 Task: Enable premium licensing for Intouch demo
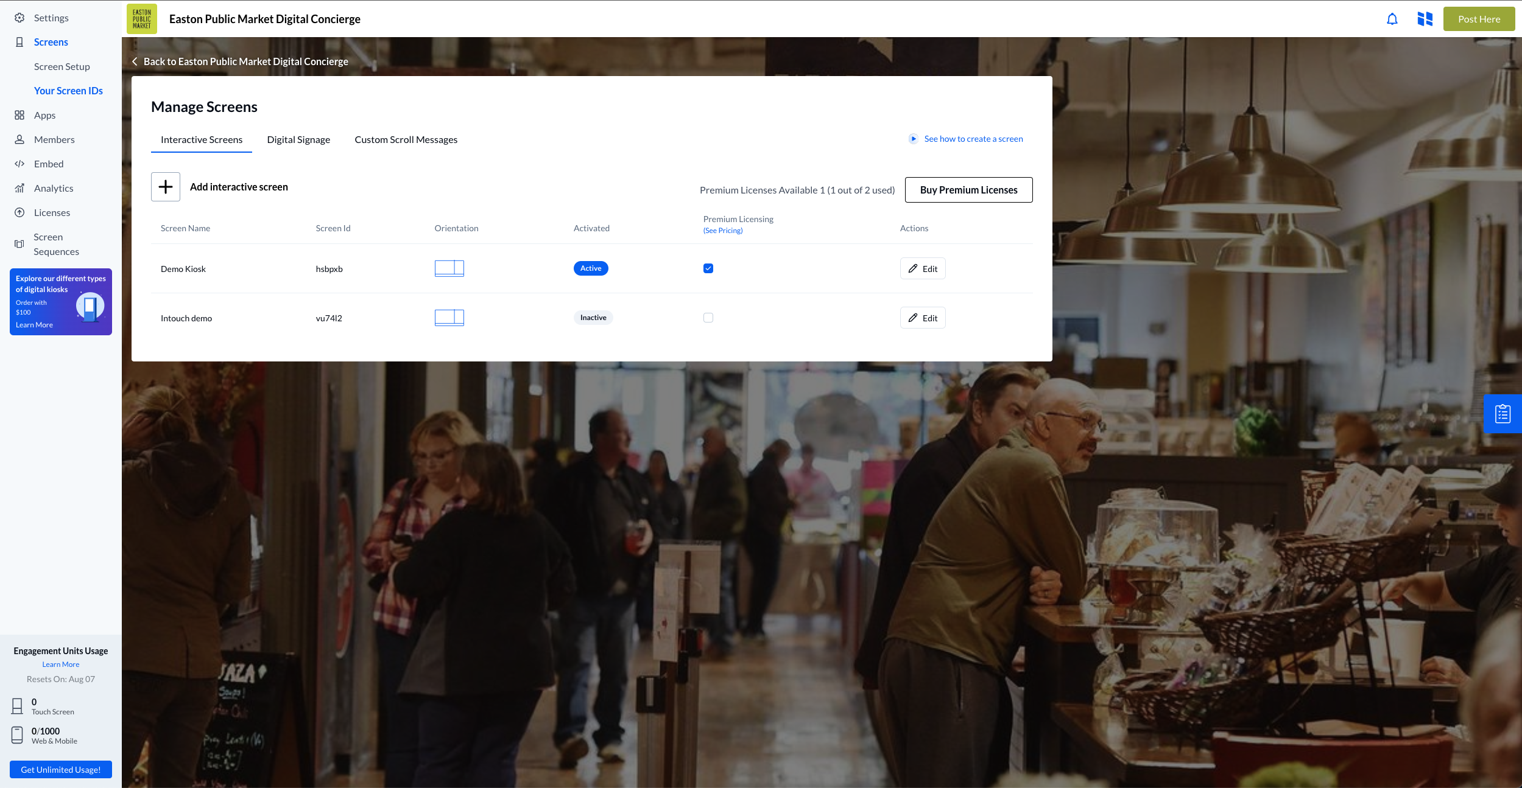pos(708,318)
